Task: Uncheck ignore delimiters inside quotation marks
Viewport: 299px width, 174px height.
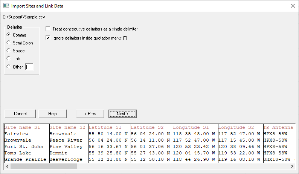Action: coord(48,38)
